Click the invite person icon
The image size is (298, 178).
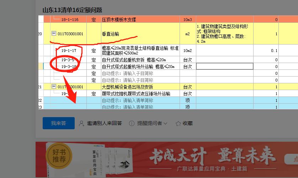coord(81,124)
